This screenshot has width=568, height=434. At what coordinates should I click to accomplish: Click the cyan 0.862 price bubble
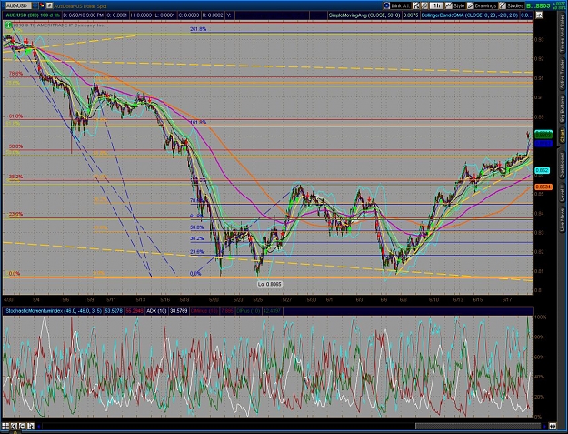tap(543, 170)
